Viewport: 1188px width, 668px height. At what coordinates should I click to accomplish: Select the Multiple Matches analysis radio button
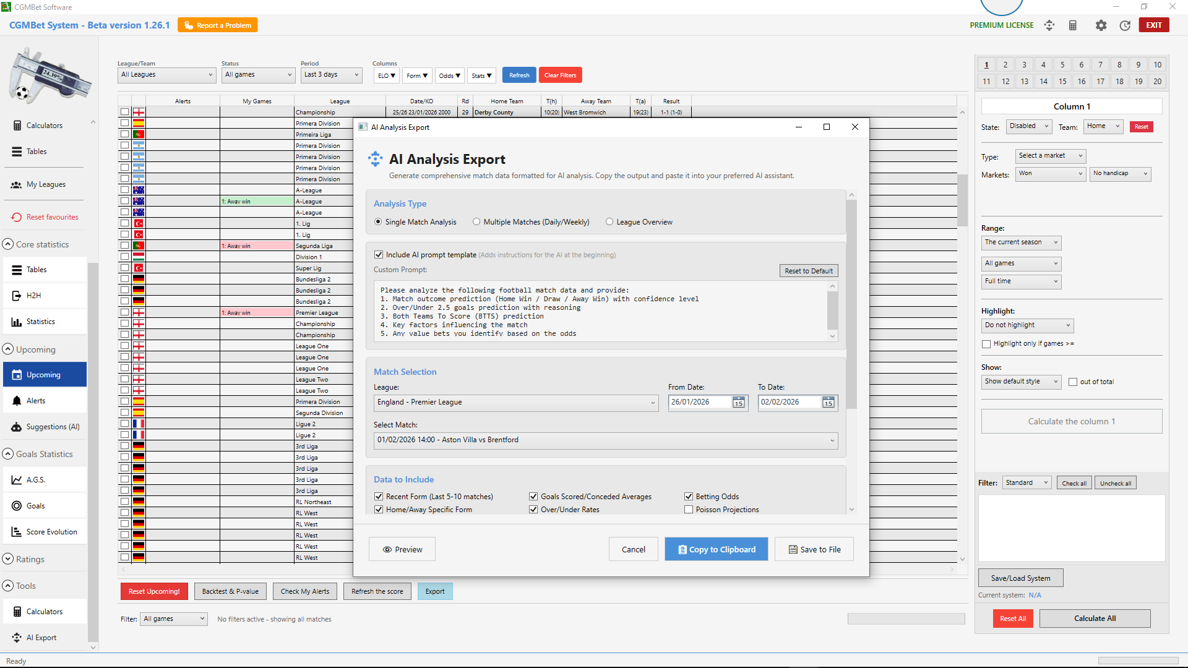(476, 221)
